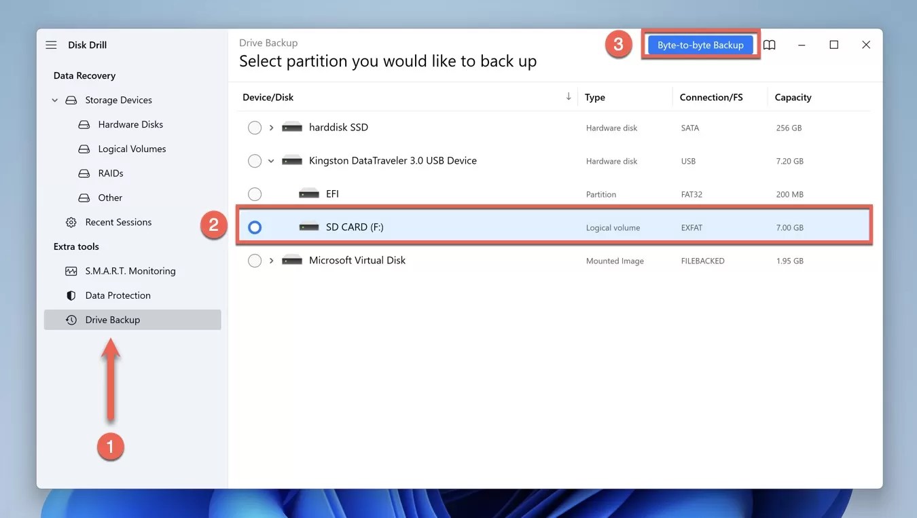Screen dimensions: 917x518
Task: Select the SD CARD (F:) radio button
Action: [255, 227]
